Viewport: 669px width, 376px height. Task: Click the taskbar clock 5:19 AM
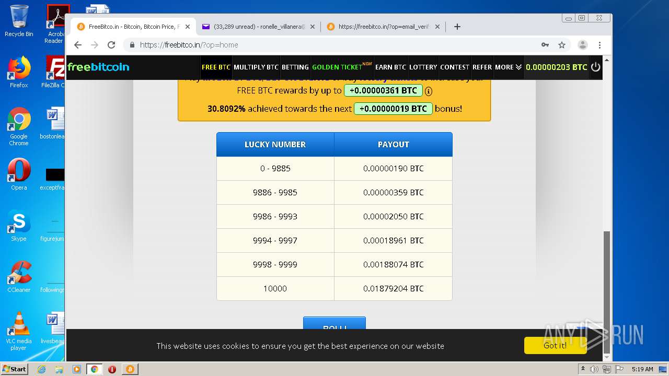(642, 369)
